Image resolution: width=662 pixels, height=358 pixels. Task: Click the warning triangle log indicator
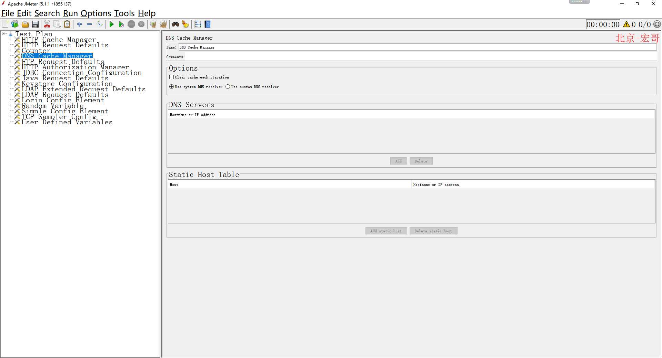(x=626, y=24)
